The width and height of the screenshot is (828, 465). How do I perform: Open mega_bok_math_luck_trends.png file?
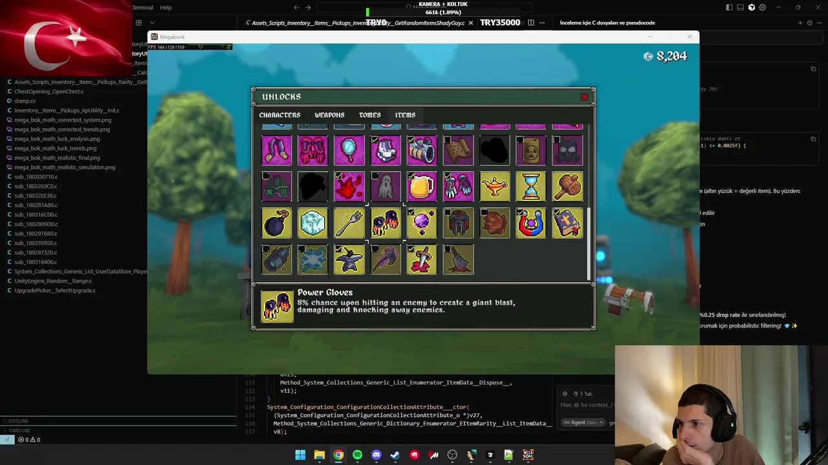coord(57,148)
